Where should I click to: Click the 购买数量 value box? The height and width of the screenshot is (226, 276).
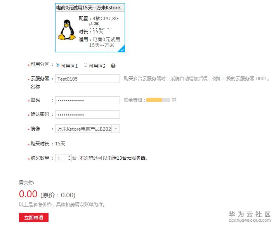pyautogui.click(x=61, y=158)
